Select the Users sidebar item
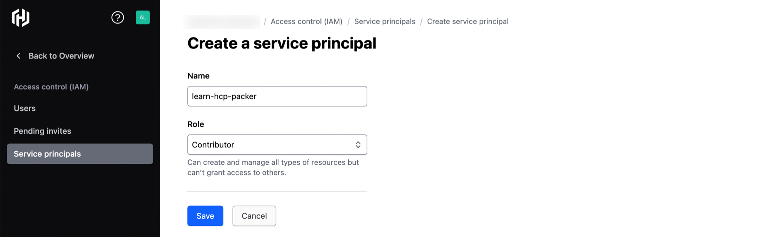The height and width of the screenshot is (237, 782). pyautogui.click(x=24, y=108)
